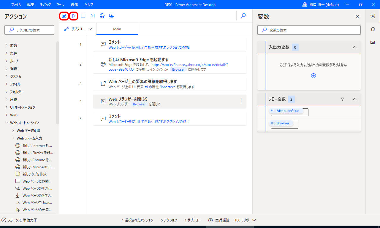
Task: Select the Browser flow variable
Action: (x=281, y=123)
